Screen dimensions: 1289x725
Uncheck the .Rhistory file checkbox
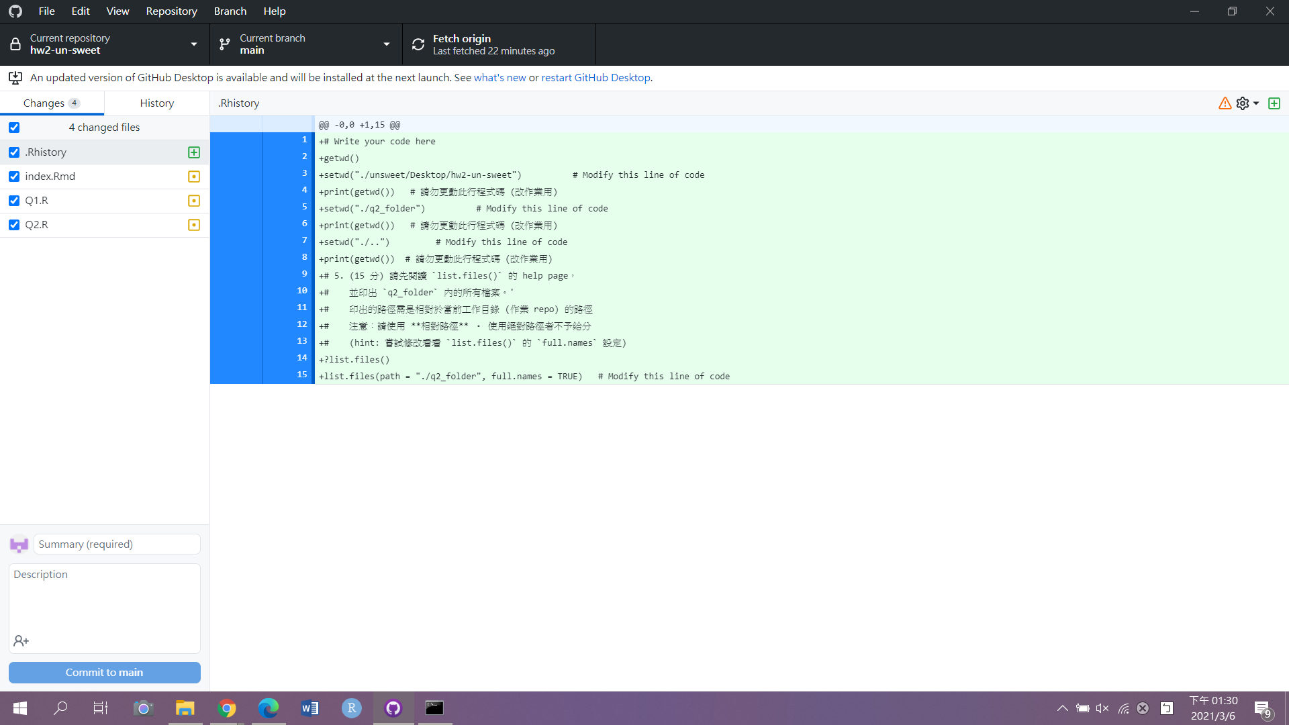pos(14,152)
